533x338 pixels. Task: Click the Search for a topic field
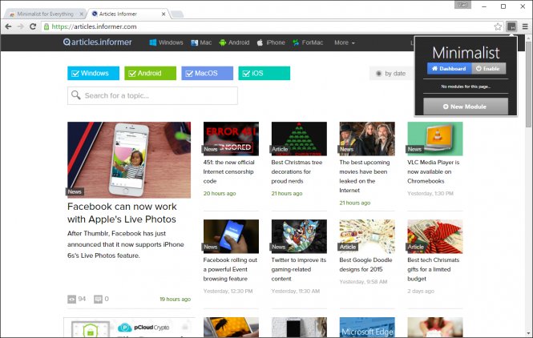(152, 95)
